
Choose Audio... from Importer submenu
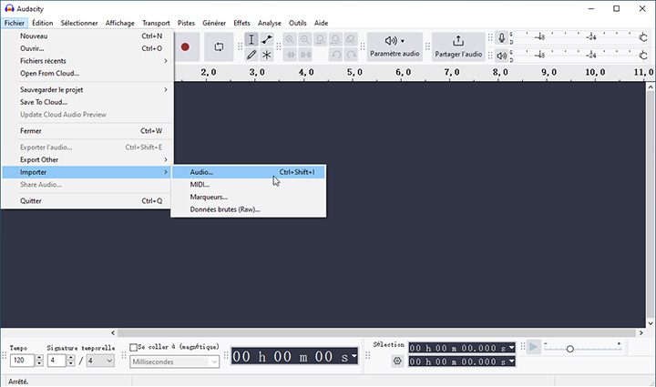pos(249,172)
